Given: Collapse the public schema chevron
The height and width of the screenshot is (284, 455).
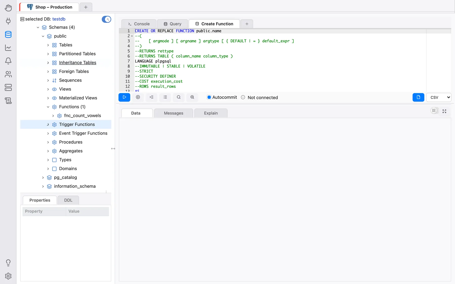Looking at the screenshot, I should coord(43,36).
